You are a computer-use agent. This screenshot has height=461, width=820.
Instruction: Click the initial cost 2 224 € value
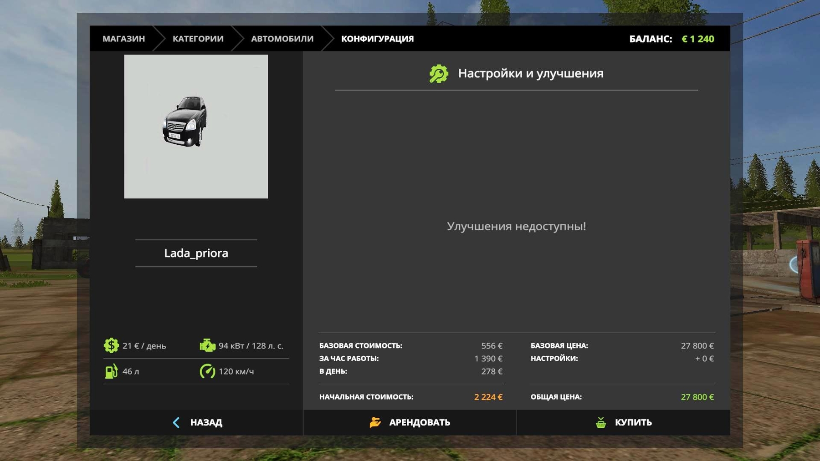point(488,397)
